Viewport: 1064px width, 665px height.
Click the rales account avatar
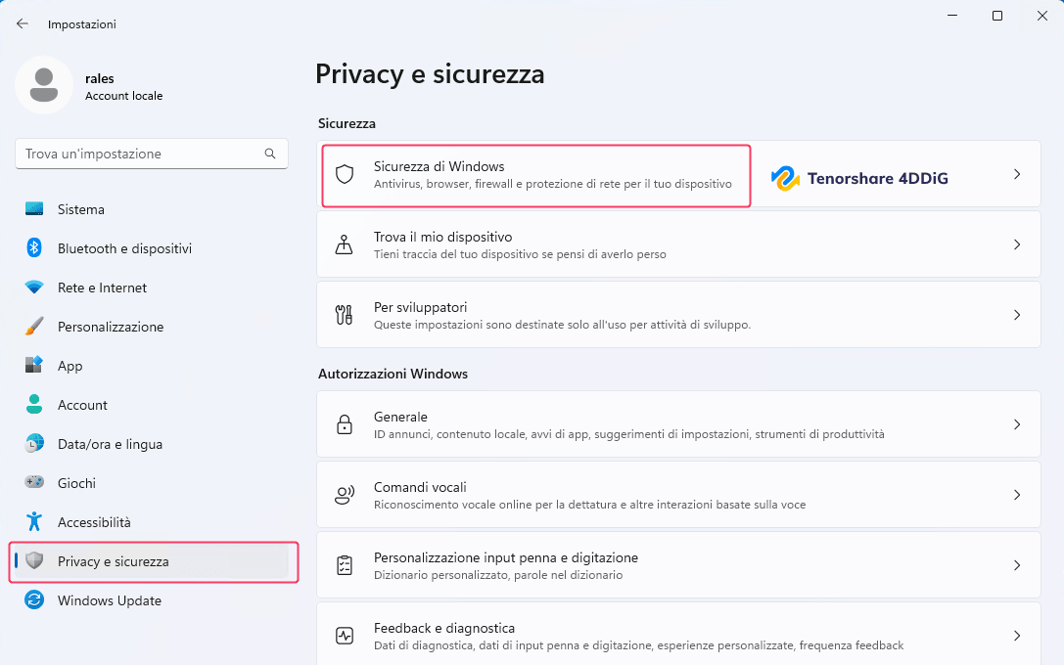tap(43, 85)
